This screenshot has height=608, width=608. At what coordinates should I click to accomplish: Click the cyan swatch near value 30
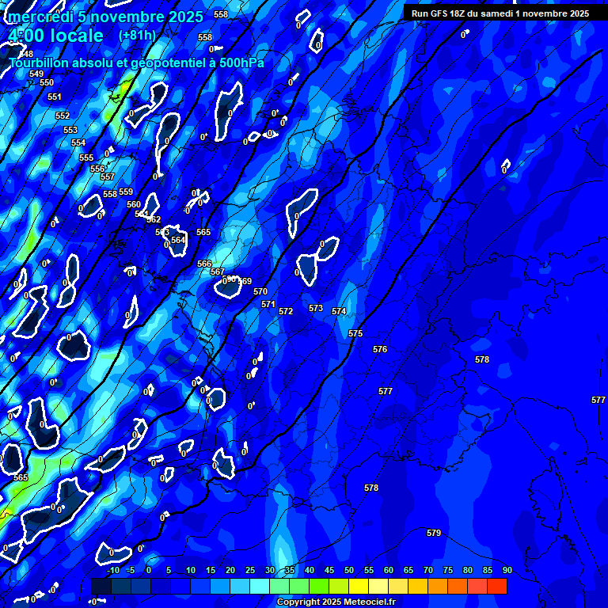point(260,586)
